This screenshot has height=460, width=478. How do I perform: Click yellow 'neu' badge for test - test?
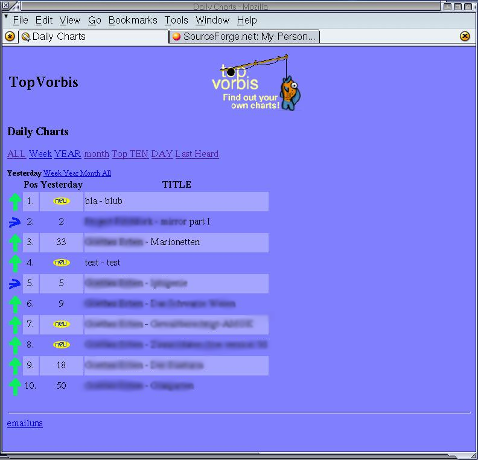pos(61,263)
